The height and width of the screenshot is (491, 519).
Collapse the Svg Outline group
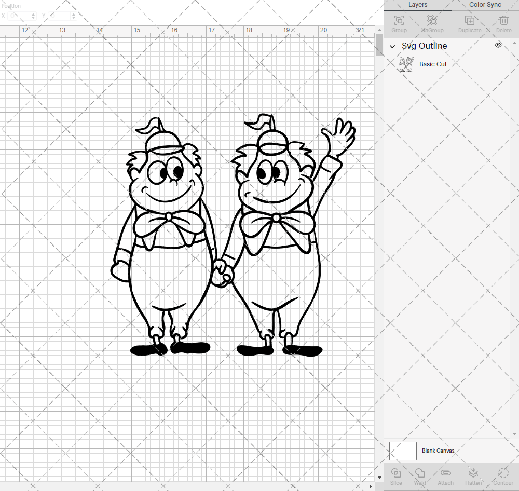click(392, 46)
